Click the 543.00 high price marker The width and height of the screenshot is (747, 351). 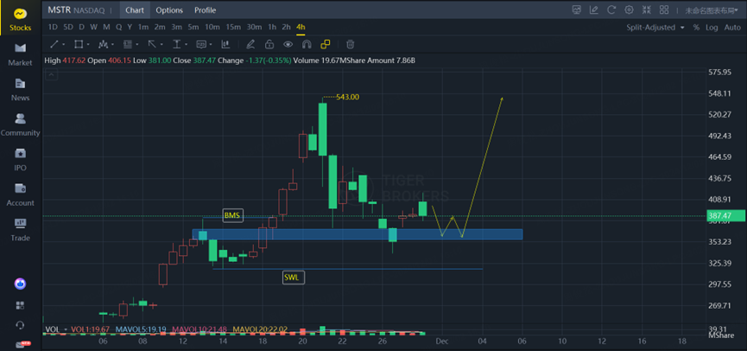click(x=347, y=97)
